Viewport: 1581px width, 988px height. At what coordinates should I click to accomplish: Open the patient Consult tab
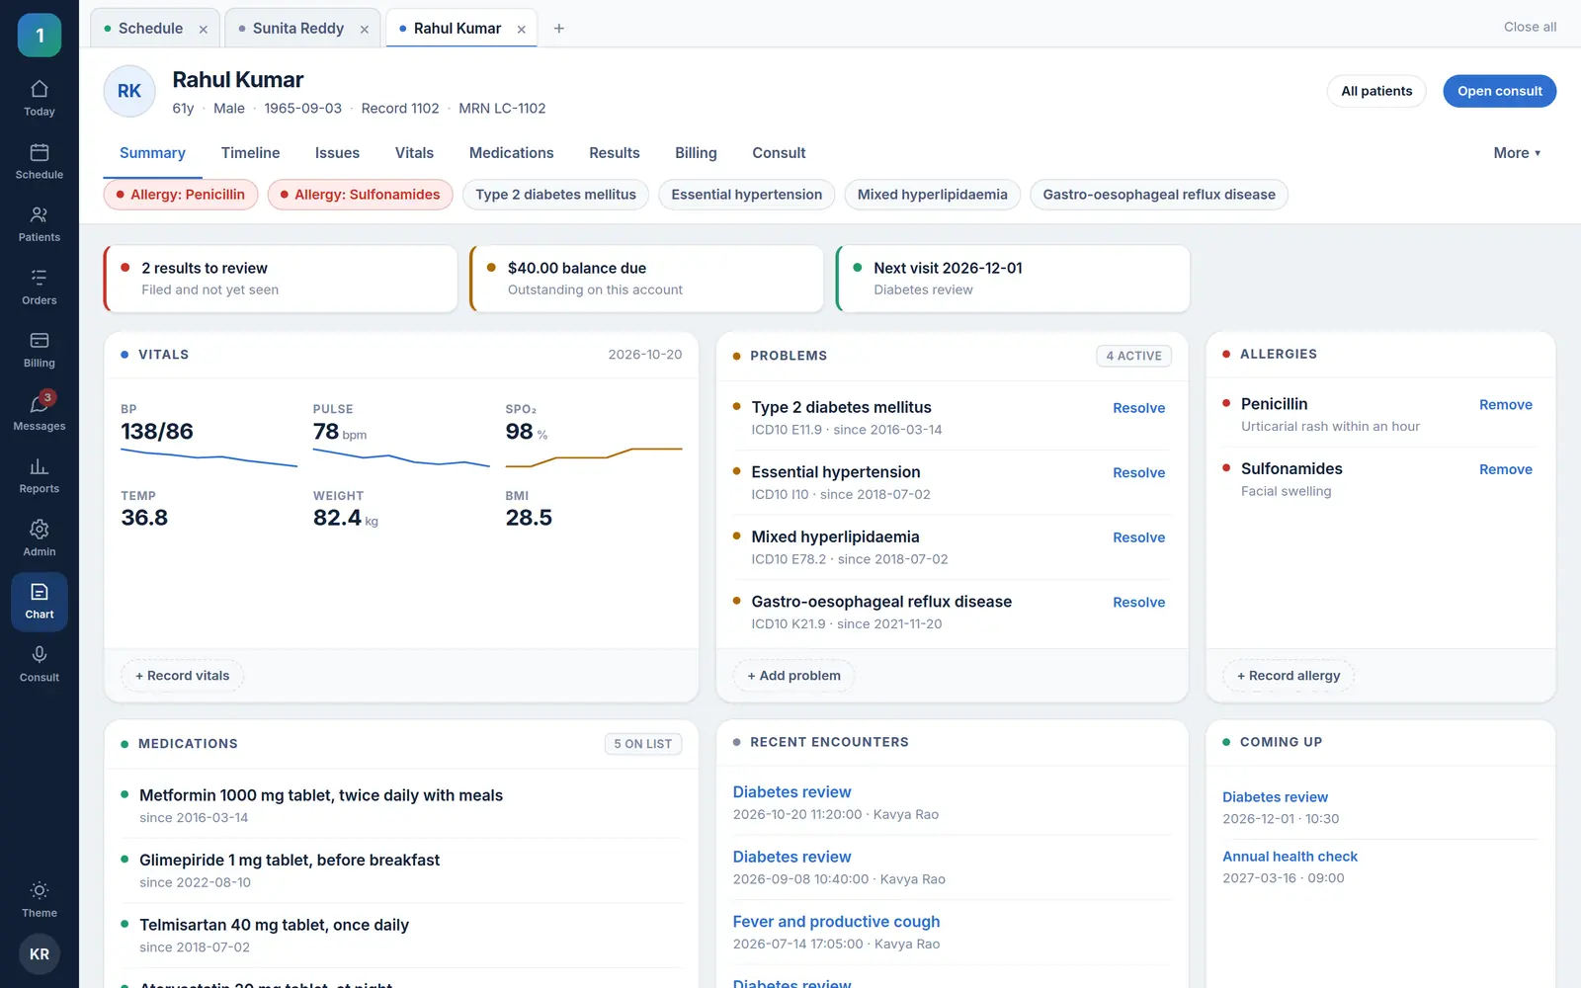pyautogui.click(x=779, y=153)
